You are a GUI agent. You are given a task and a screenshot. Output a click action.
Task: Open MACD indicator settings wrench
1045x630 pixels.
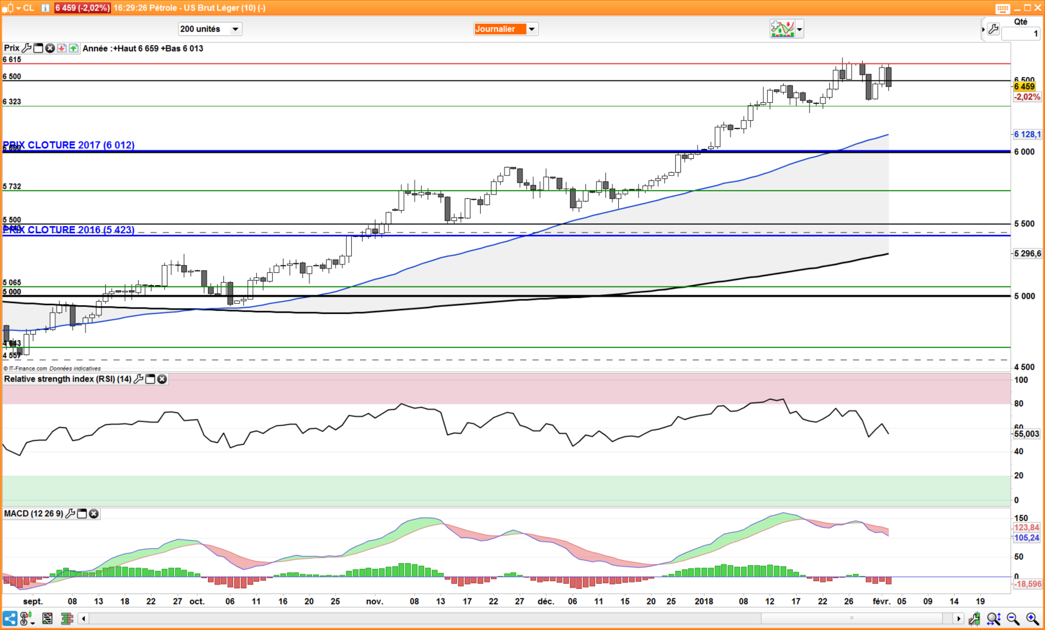coord(70,514)
